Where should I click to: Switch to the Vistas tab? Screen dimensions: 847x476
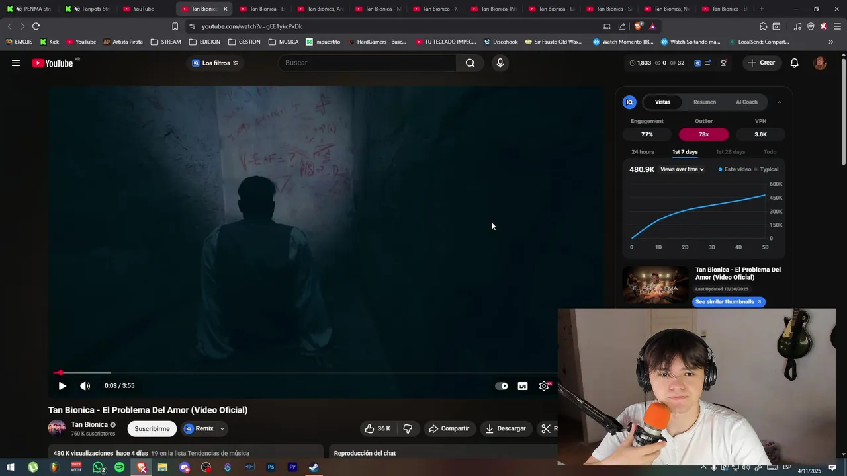(x=662, y=102)
